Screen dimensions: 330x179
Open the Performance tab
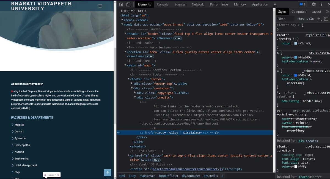[x=219, y=4]
